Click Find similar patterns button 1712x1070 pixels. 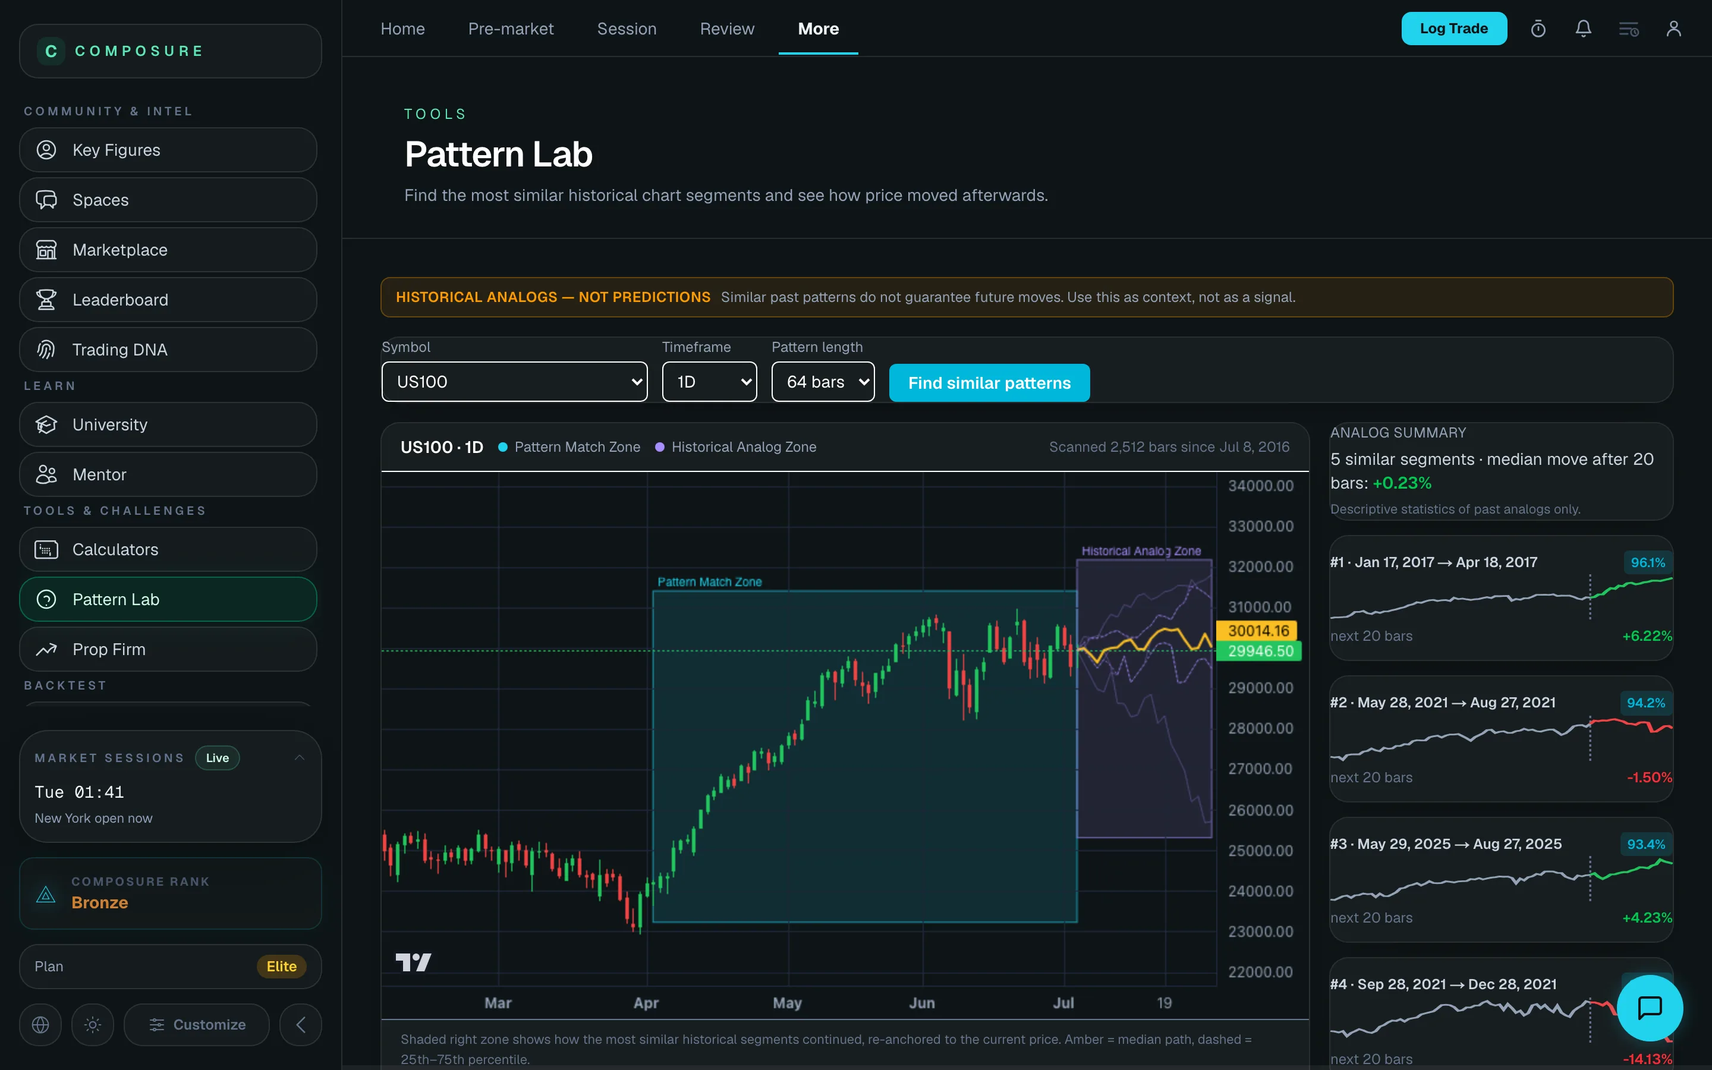(x=989, y=383)
